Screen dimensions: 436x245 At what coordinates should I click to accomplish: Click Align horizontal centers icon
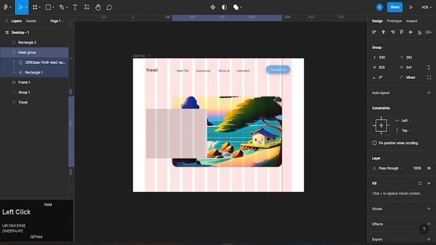coord(383,32)
